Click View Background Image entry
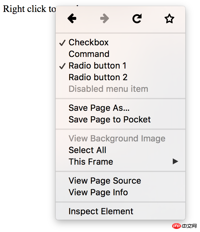 [117, 139]
